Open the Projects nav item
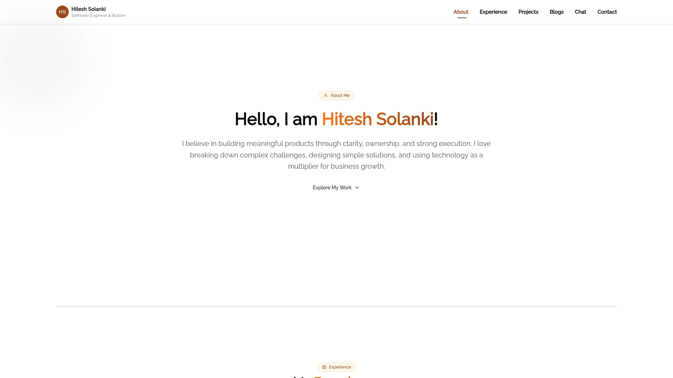Image resolution: width=673 pixels, height=378 pixels. tap(528, 12)
